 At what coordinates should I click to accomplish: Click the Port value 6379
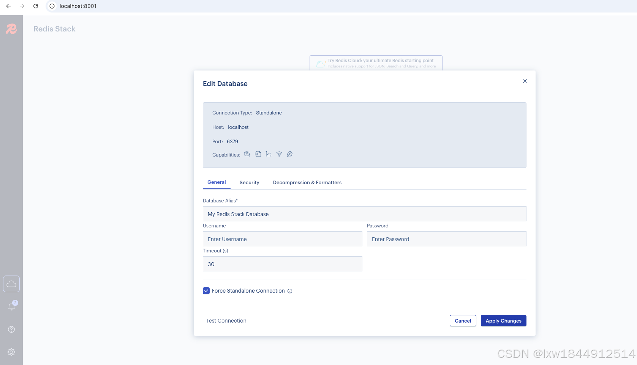tap(232, 142)
